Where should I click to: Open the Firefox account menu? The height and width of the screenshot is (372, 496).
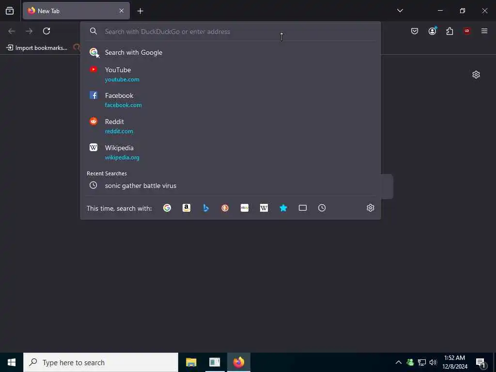pos(432,31)
